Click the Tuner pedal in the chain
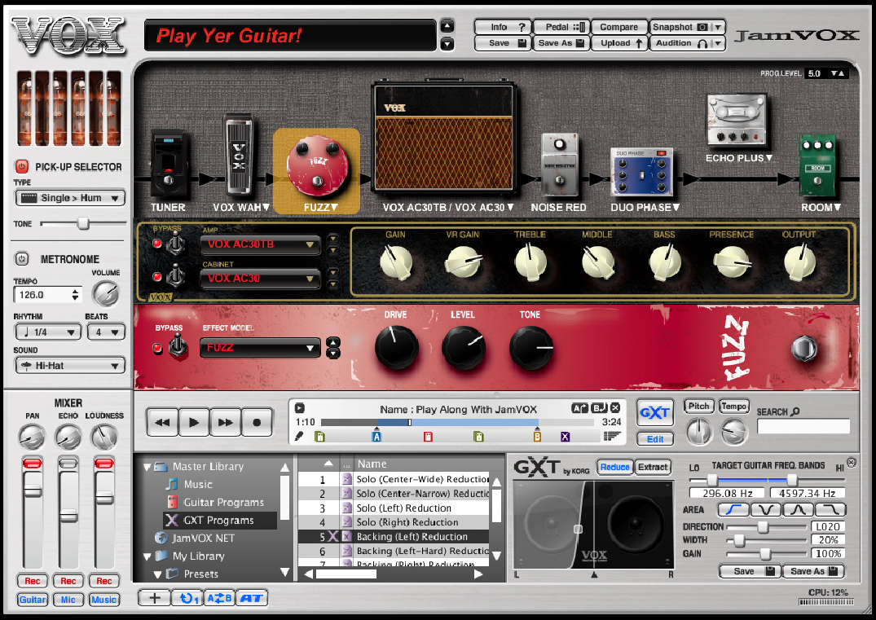 (169, 165)
